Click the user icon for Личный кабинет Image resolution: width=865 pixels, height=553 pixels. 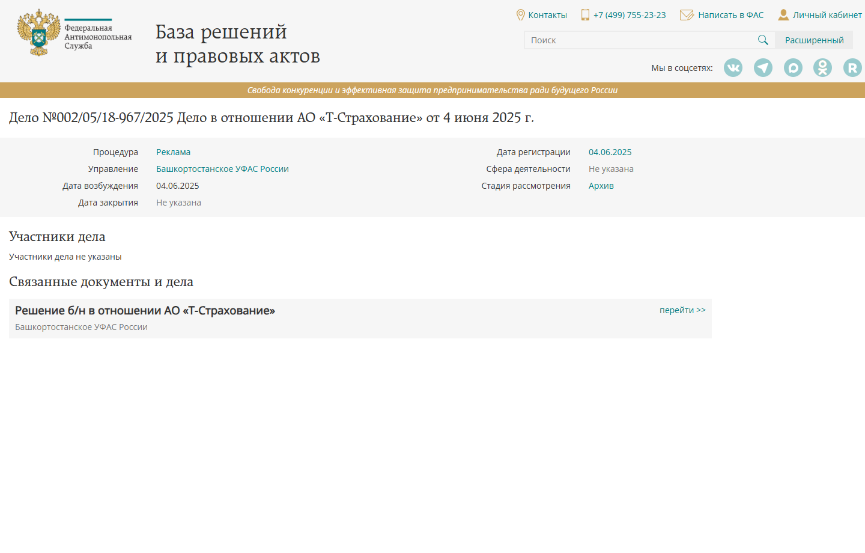coord(783,15)
